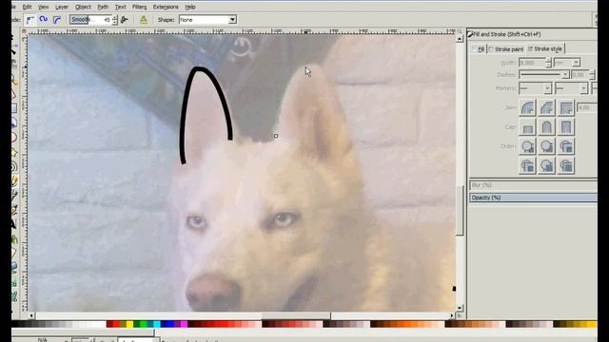Select Spiro path mode icon

tap(43, 19)
